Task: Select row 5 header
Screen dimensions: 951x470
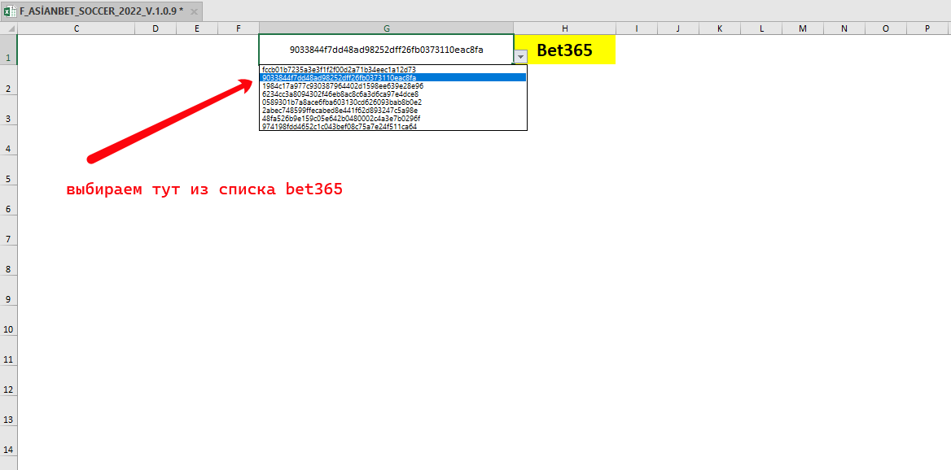Action: [x=8, y=179]
